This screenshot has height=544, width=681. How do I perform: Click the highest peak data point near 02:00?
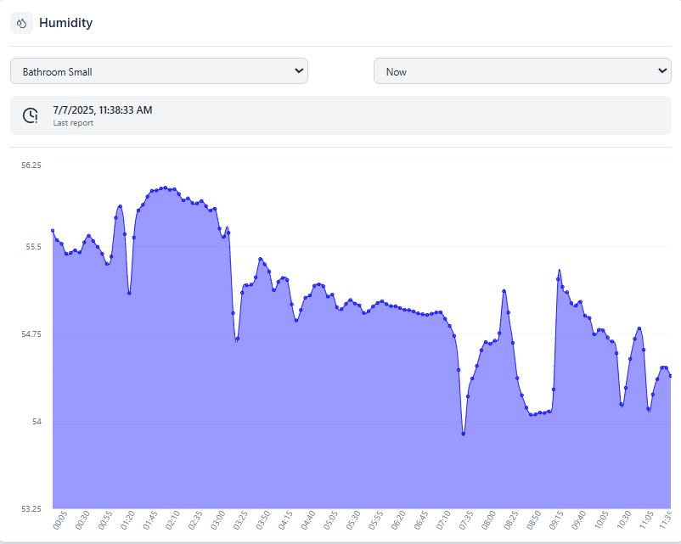click(164, 188)
